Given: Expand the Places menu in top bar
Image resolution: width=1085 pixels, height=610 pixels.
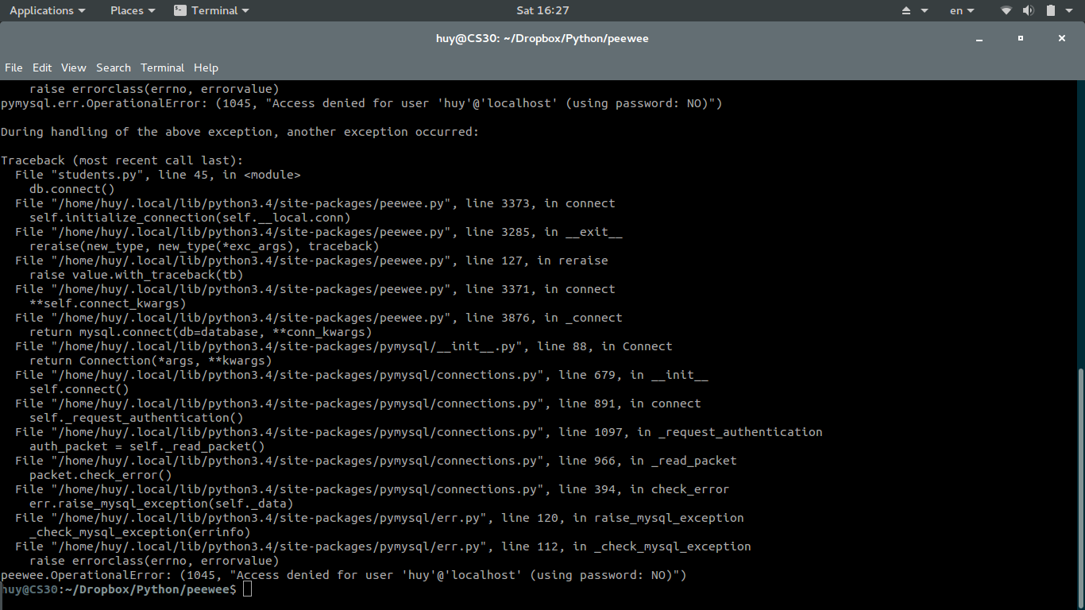Looking at the screenshot, I should pos(132,10).
